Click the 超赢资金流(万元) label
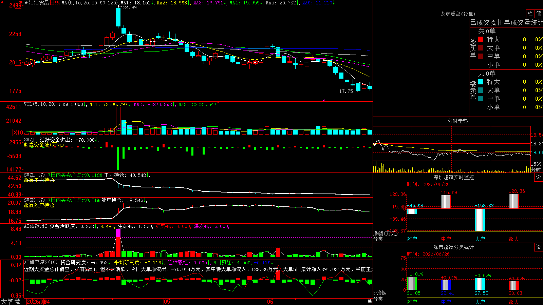Screen dimensions: 543x305 tap(44, 145)
